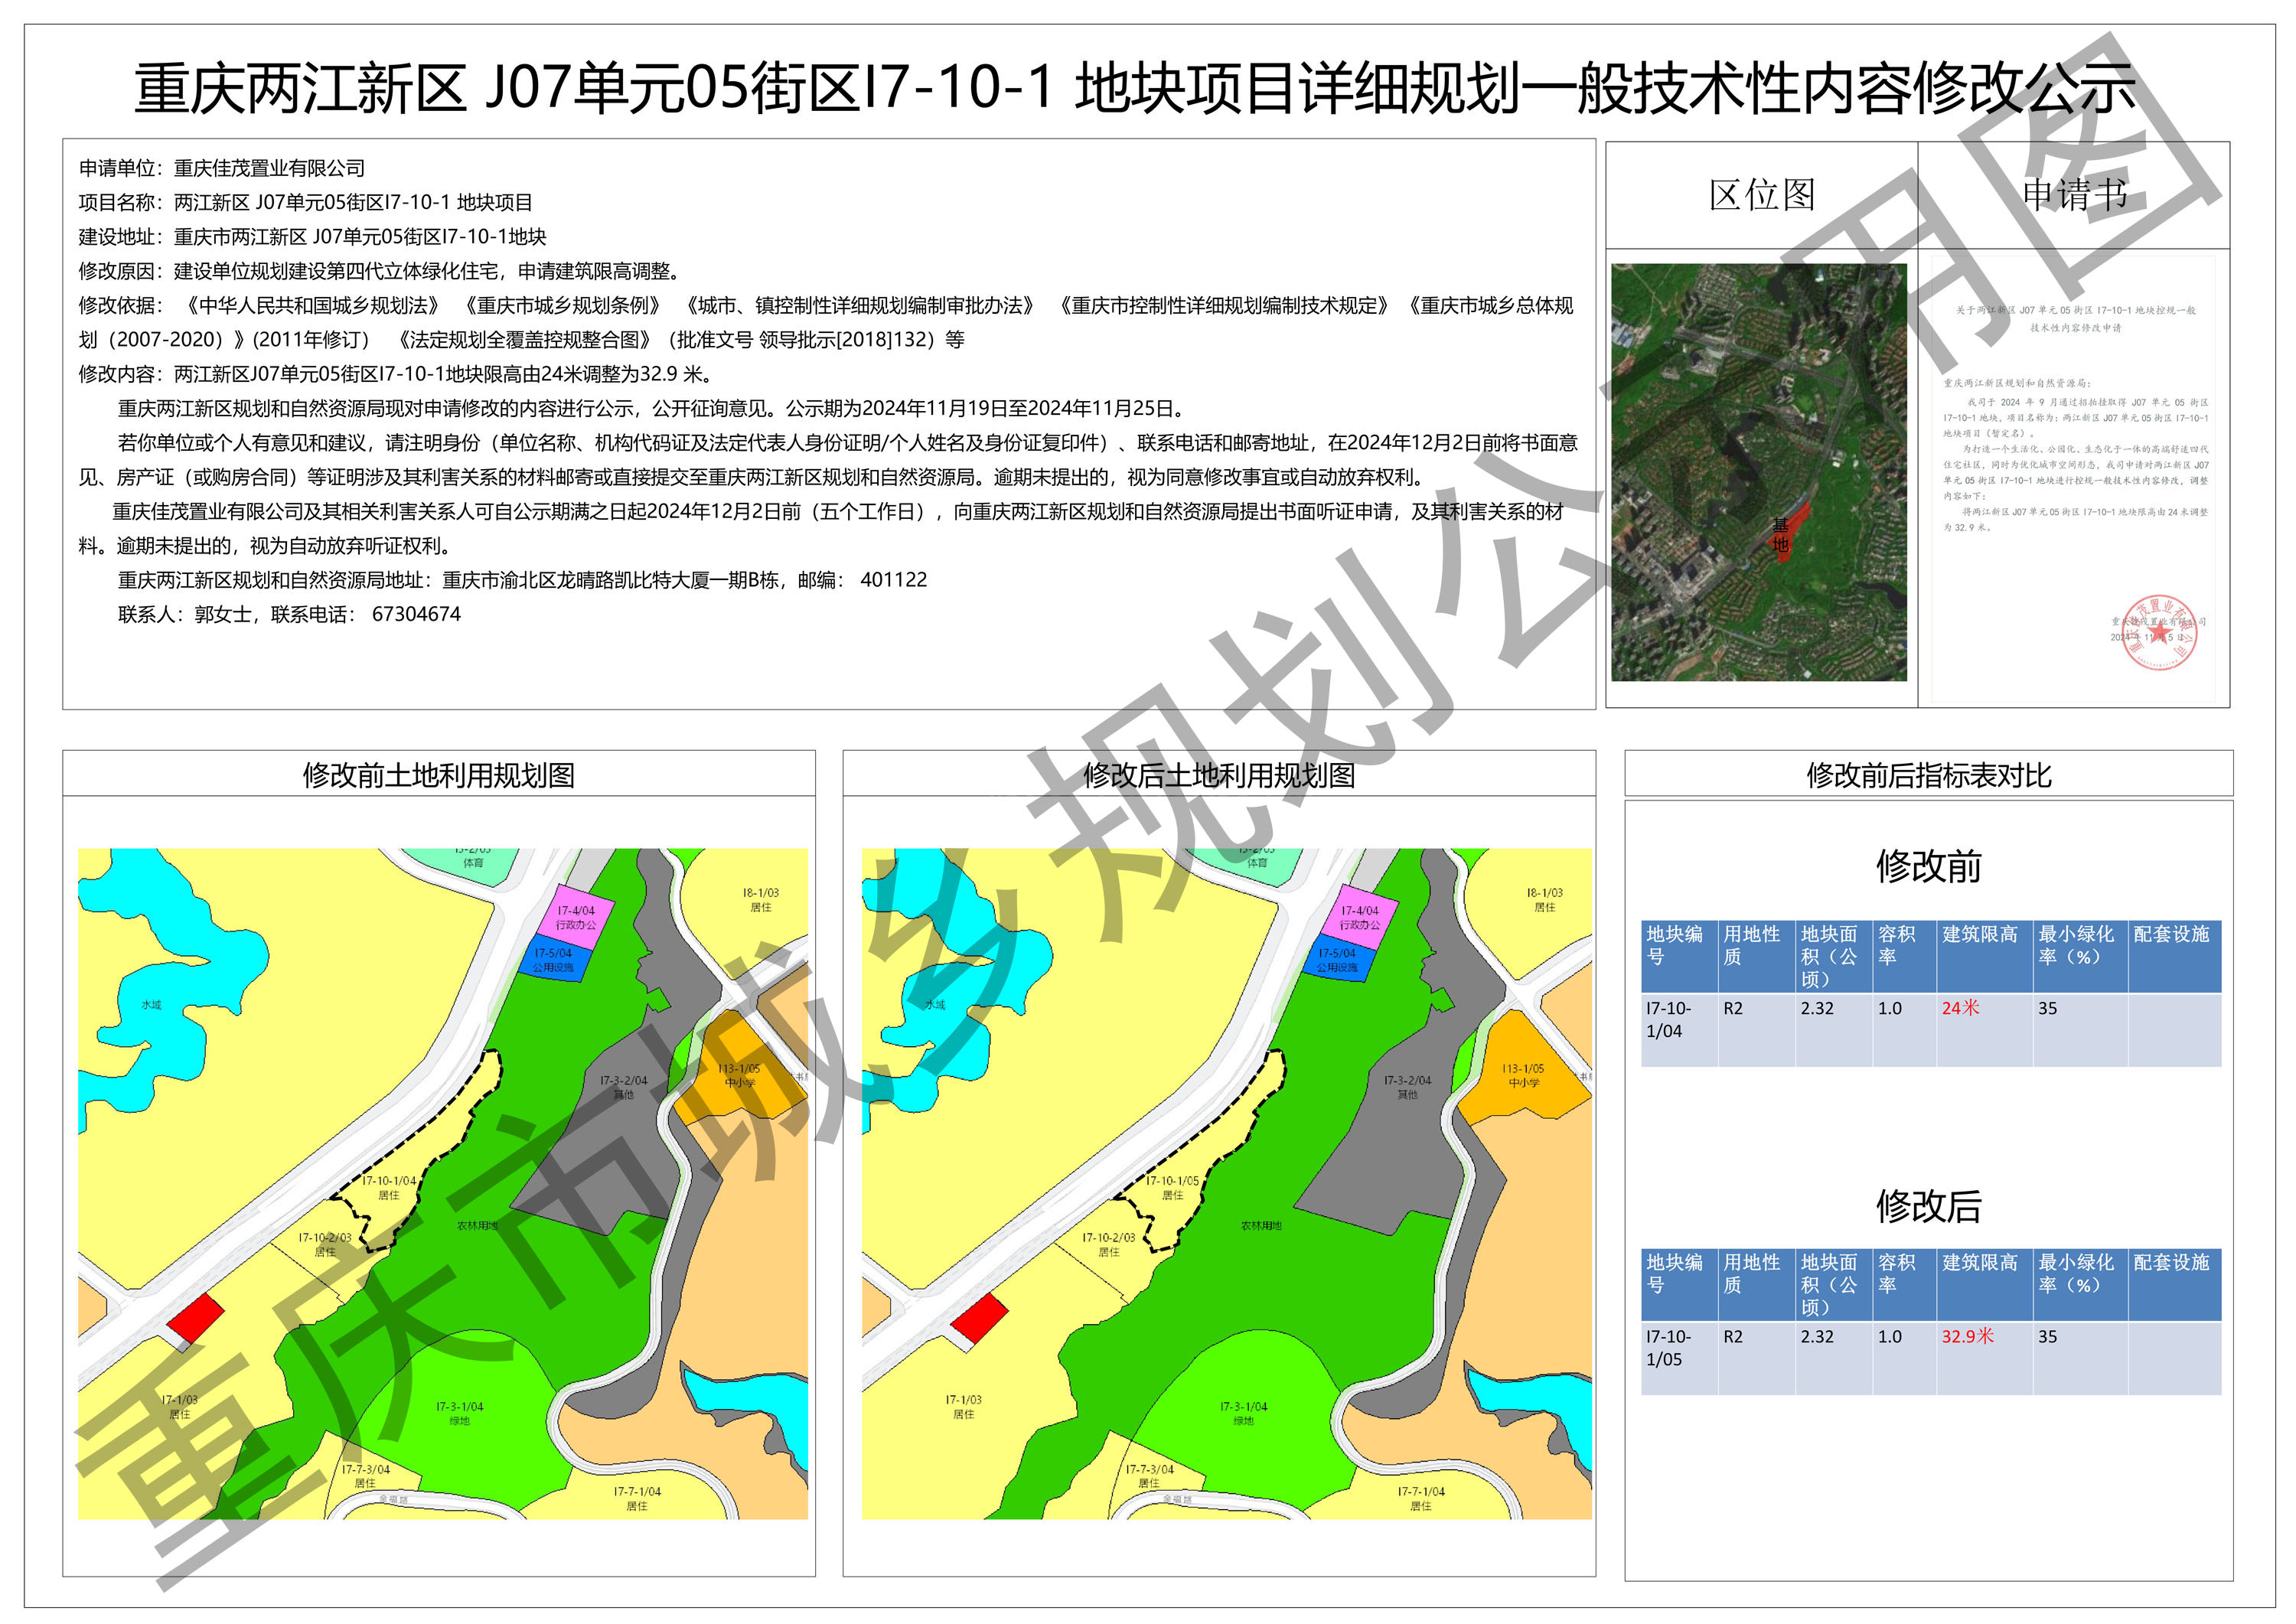The width and height of the screenshot is (2296, 1624).
Task: Click the 修改前 heading above the first table
Action: point(1929,866)
